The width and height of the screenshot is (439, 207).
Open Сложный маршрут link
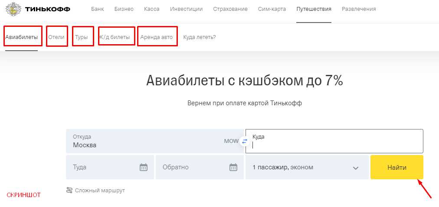point(100,191)
